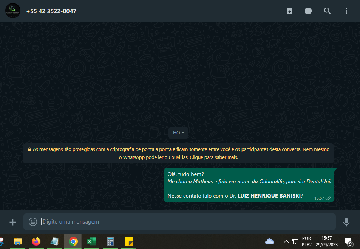The image size is (360, 249).
Task: Change the POR PTB2 input language
Action: [x=306, y=241]
